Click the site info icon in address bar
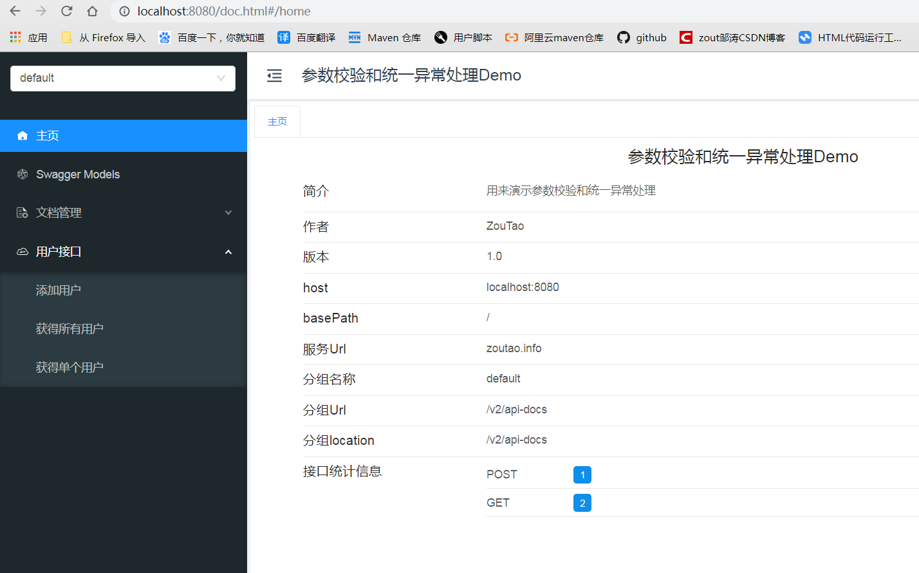The image size is (919, 573). pyautogui.click(x=125, y=11)
